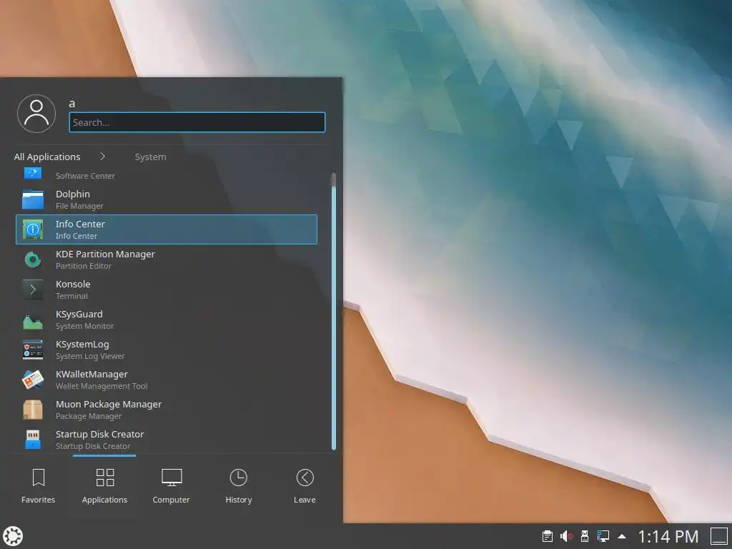
Task: Go back to All Applications breadcrumb
Action: [x=47, y=157]
